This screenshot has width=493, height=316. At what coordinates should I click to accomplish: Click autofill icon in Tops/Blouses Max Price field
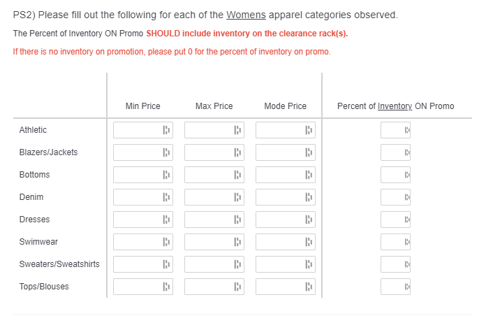[237, 287]
